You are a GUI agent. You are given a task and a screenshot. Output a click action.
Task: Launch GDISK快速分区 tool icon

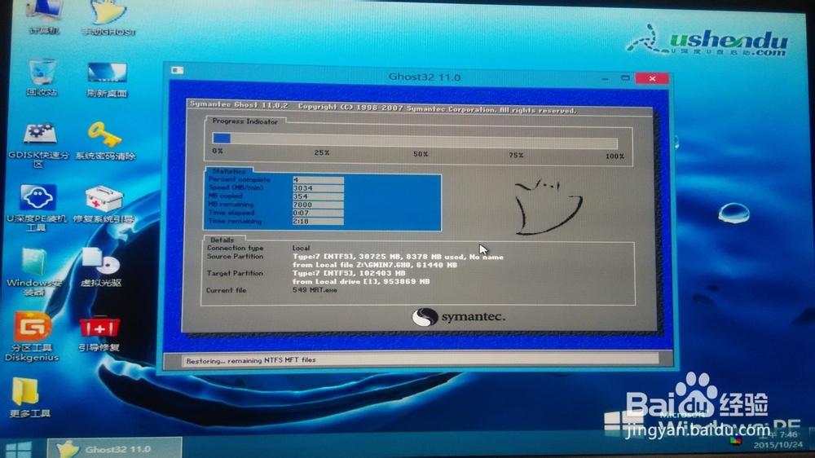(39, 144)
